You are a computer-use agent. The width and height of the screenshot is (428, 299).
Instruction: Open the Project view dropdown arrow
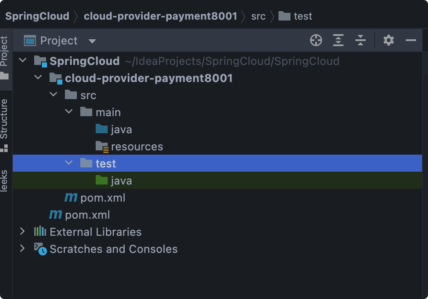[92, 41]
